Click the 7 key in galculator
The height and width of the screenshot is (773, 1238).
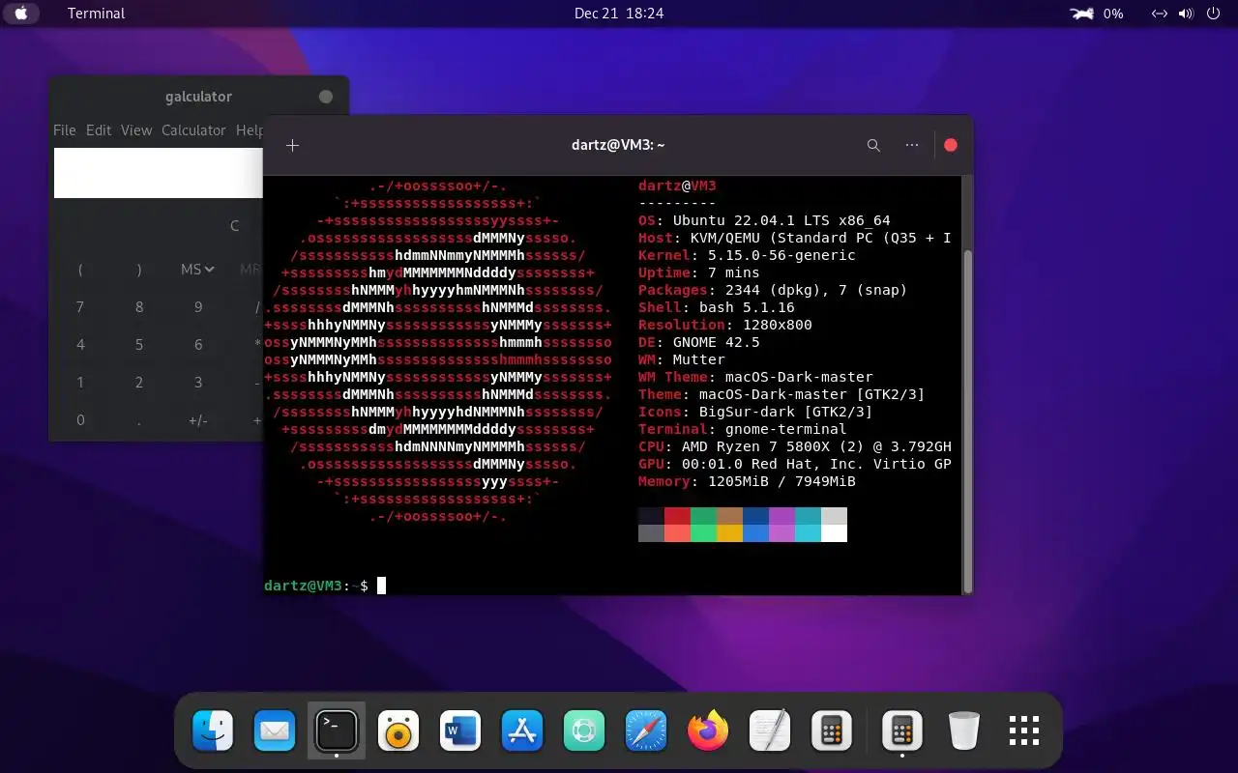(x=80, y=307)
